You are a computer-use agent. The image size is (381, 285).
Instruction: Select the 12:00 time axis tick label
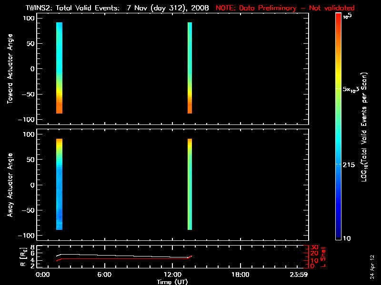coord(172,275)
